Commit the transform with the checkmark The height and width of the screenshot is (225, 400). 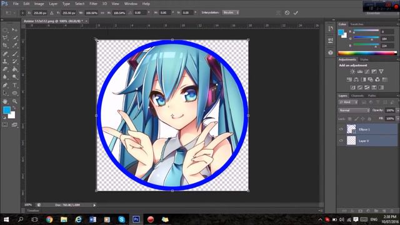pyautogui.click(x=296, y=12)
